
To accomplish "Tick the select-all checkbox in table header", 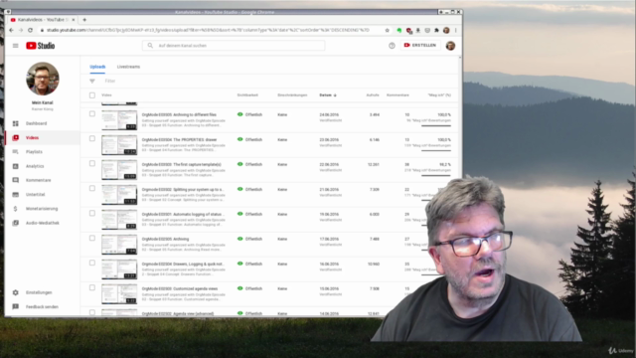I will pos(92,95).
